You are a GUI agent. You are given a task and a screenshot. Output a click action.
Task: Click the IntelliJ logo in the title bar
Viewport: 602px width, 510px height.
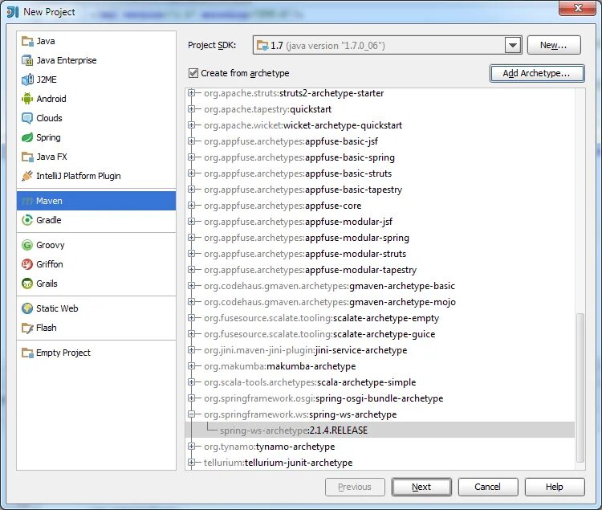pyautogui.click(x=13, y=12)
